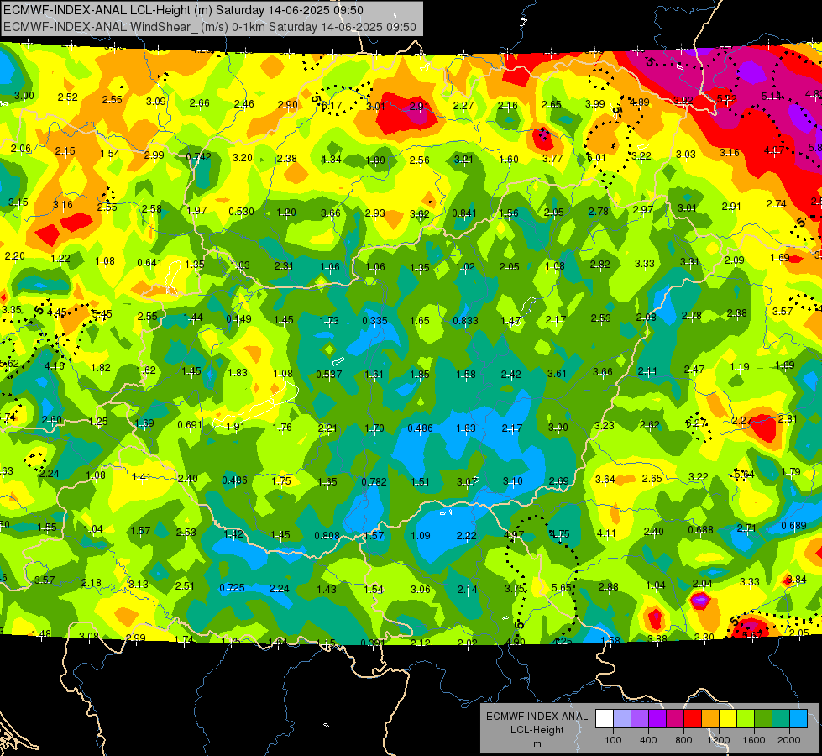Click the grid value 0.782

pyautogui.click(x=374, y=481)
